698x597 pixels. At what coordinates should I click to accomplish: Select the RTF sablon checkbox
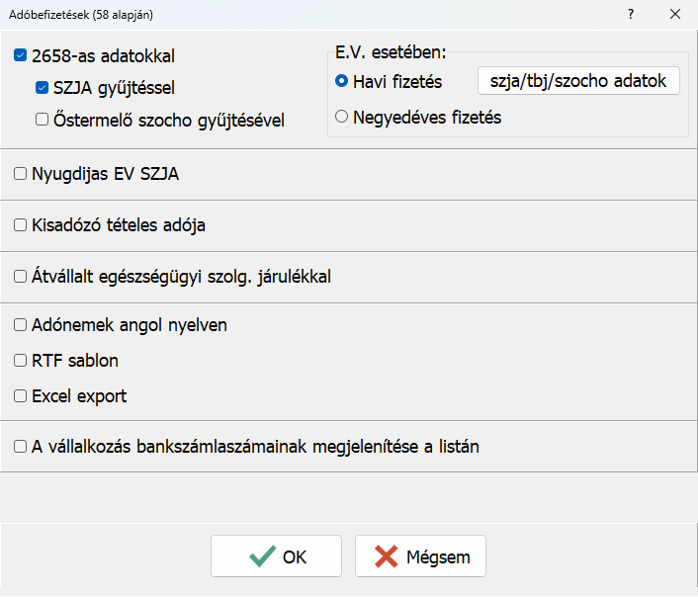pyautogui.click(x=21, y=361)
